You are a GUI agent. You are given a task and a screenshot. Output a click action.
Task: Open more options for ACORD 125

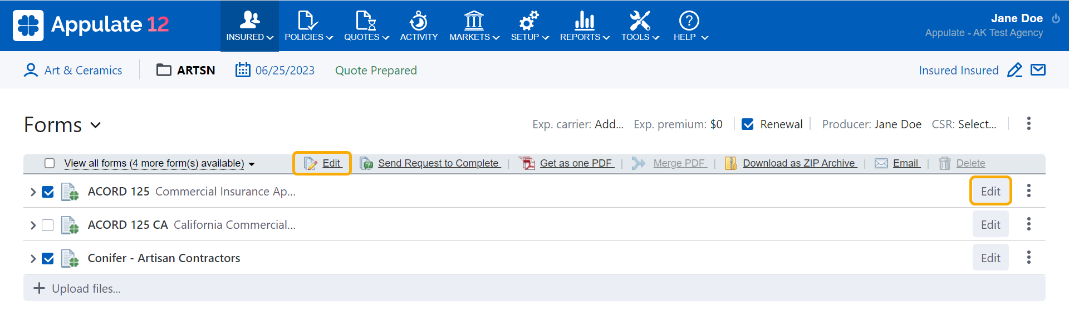(x=1029, y=190)
